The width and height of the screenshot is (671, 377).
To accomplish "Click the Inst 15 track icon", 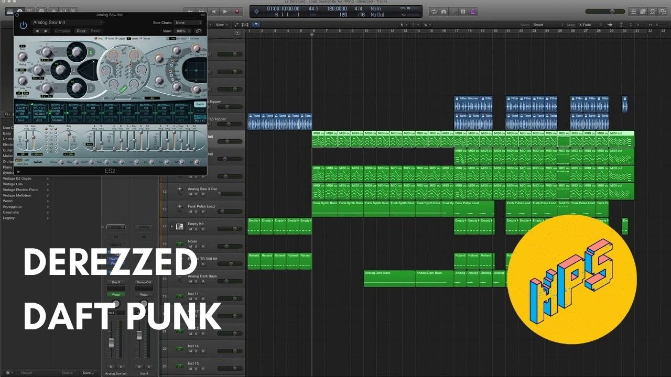I will point(180,366).
